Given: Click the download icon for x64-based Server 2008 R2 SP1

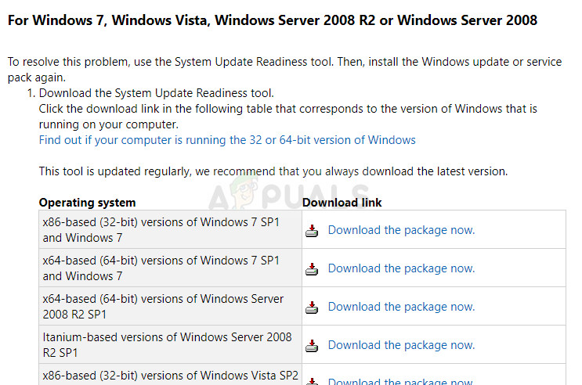Looking at the screenshot, I should (312, 308).
